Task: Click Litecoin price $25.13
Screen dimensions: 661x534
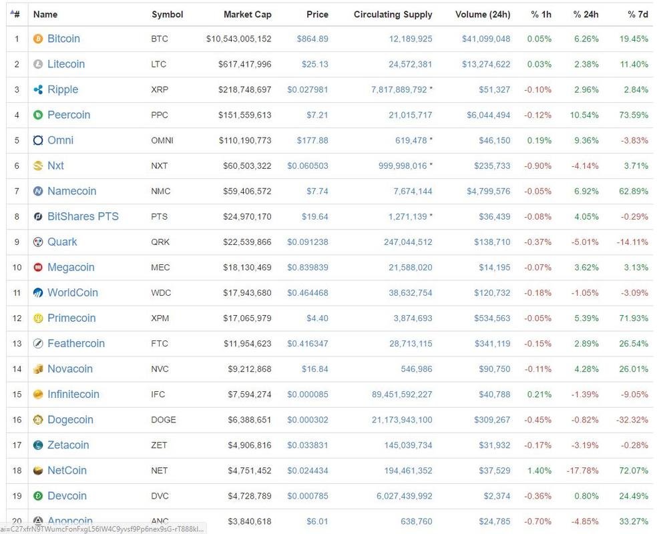Action: pos(315,64)
